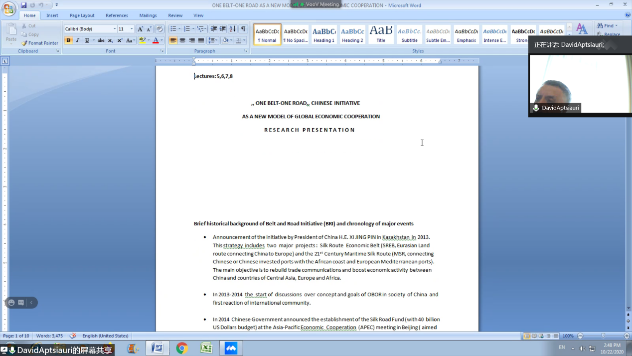Open the References ribbon tab
This screenshot has height=356, width=632.
[117, 15]
